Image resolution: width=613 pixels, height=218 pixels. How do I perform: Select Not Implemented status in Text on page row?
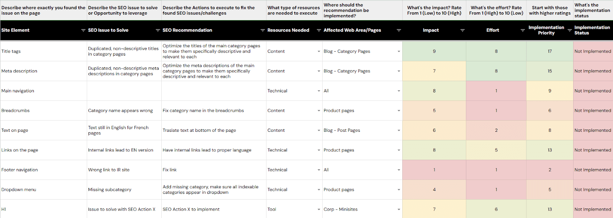coord(592,131)
